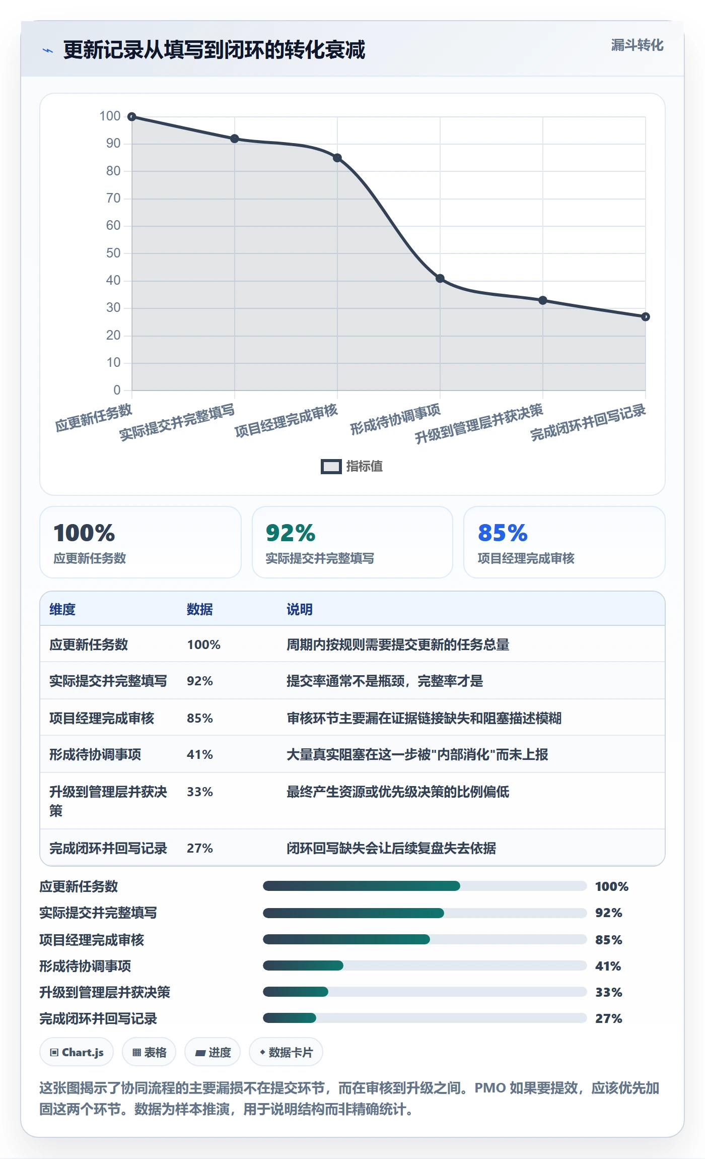Click the description 闭环回写缺失会让后续复盘失去依据
The image size is (705, 1159).
coord(391,848)
